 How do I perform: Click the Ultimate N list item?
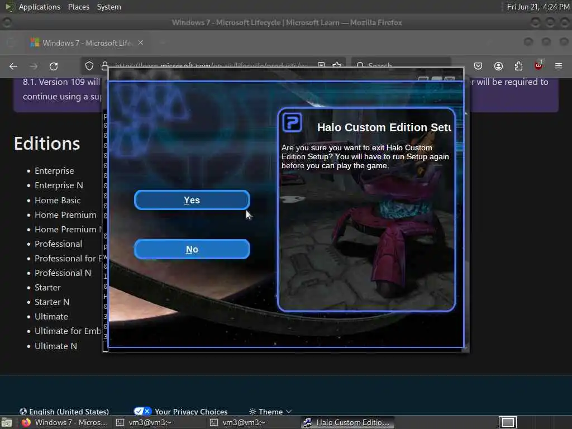(56, 346)
